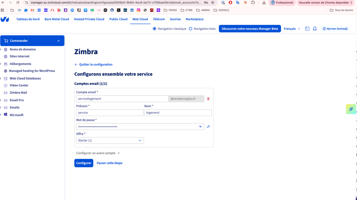
Task: Toggle password visibility eye icon
Action: coord(200,127)
